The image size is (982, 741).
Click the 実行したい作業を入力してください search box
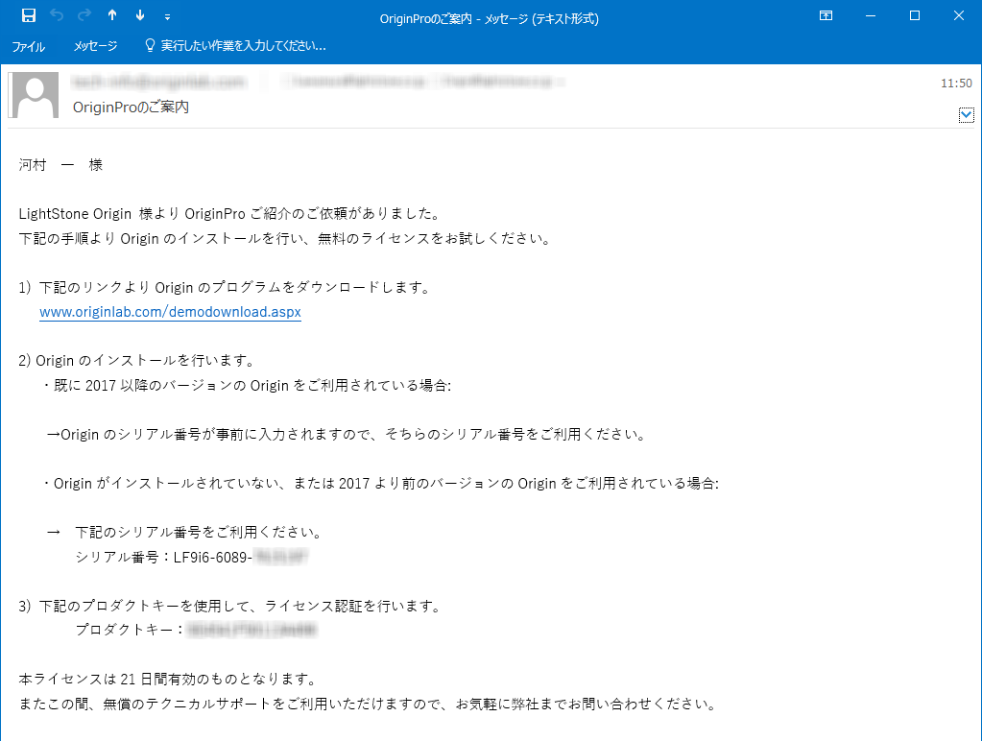pos(244,46)
